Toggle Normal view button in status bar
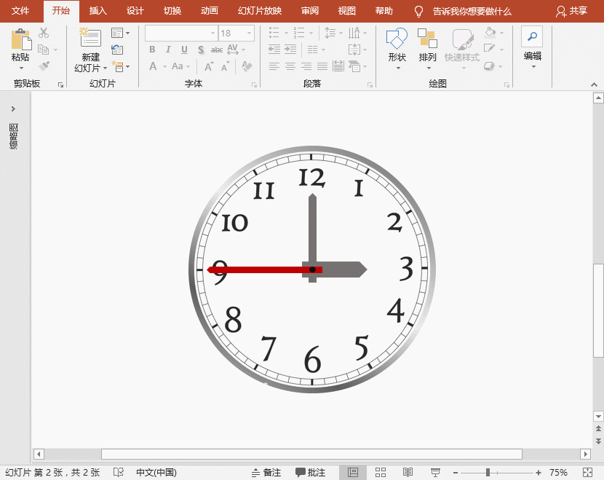The image size is (604, 480). pos(353,473)
